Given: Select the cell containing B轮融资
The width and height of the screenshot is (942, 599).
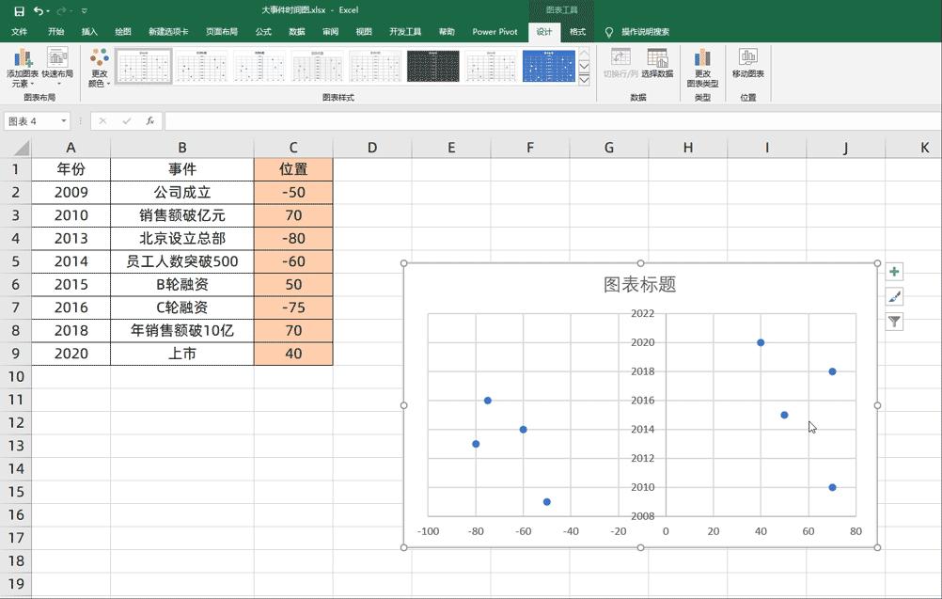Looking at the screenshot, I should [181, 284].
